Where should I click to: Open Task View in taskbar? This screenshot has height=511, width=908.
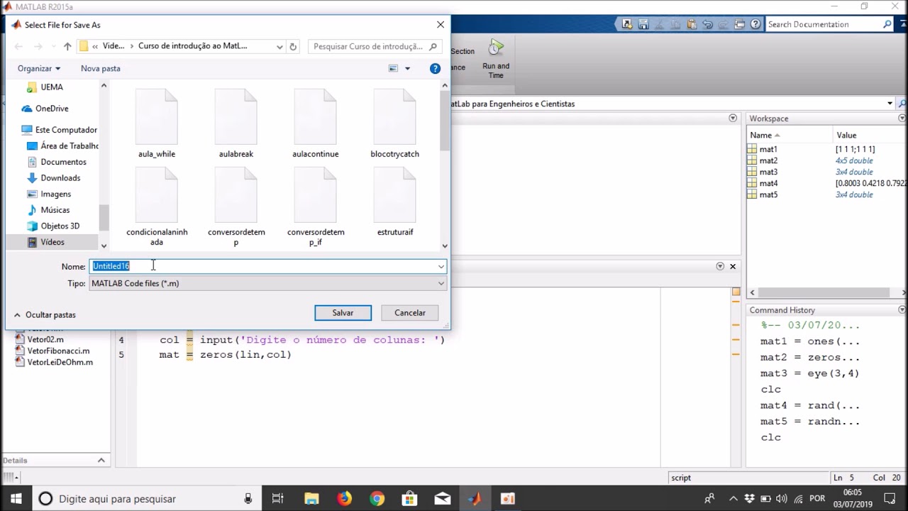[277, 498]
